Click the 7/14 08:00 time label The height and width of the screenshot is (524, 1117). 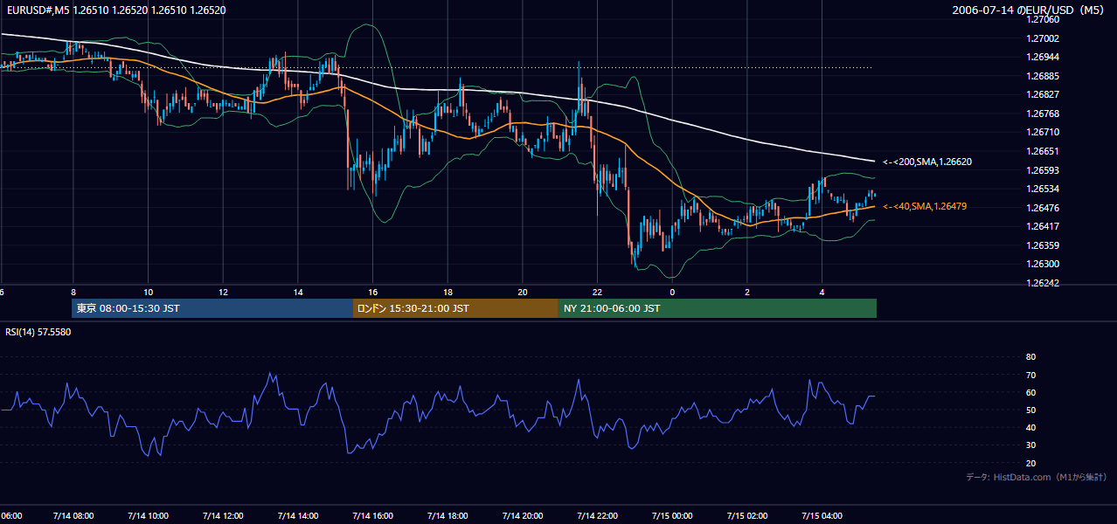[73, 516]
